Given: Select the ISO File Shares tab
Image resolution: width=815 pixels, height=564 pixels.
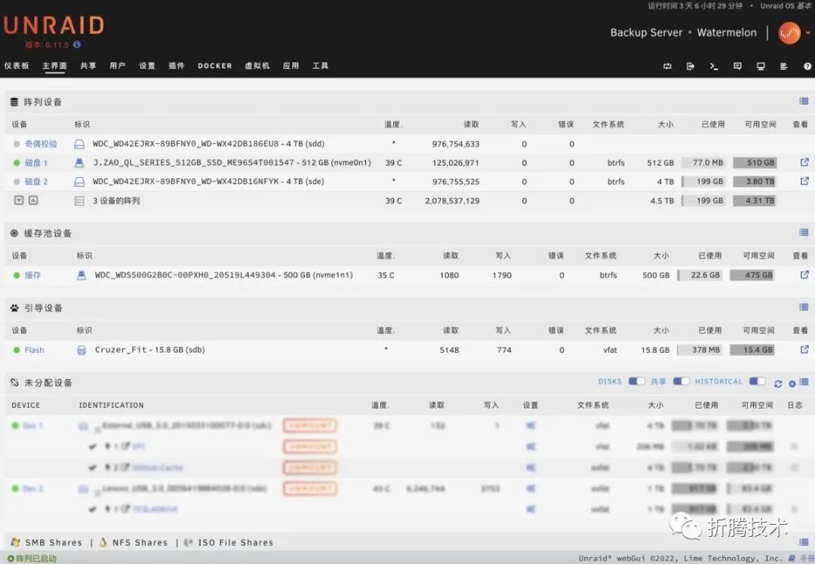Looking at the screenshot, I should (235, 543).
